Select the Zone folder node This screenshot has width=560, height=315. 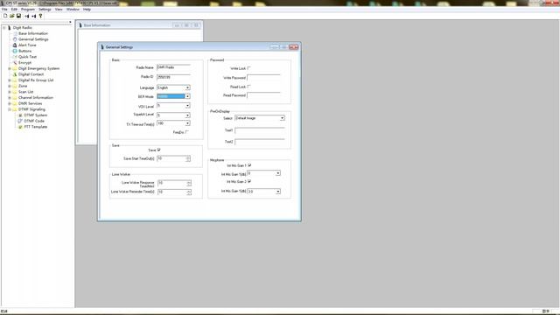click(x=23, y=86)
